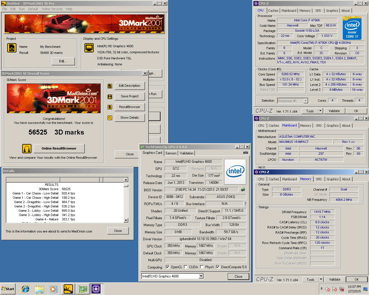Image resolution: width=369 pixels, height=295 pixels.
Task: Click the Project icon in 3DMark window
Action: [12, 48]
